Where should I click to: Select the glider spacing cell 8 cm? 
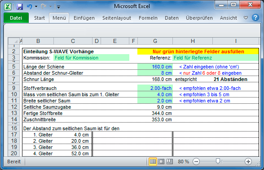coord(155,73)
